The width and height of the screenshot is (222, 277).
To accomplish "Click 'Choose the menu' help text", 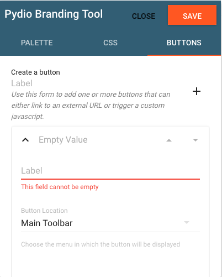I will 101,244.
